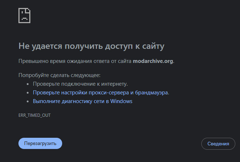Click bullet before the proxy settings link

(x=28, y=93)
